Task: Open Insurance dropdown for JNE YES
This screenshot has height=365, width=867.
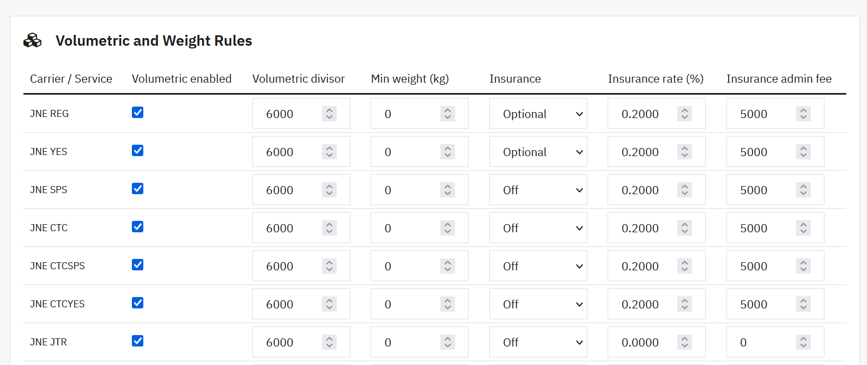Action: (x=538, y=152)
